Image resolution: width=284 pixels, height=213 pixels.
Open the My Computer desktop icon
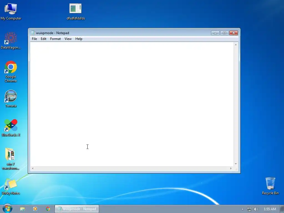click(x=11, y=11)
